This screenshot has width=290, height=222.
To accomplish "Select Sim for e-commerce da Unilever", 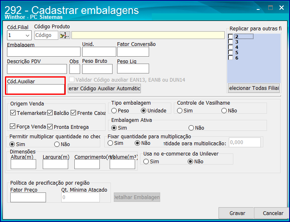I will [x=146, y=162].
